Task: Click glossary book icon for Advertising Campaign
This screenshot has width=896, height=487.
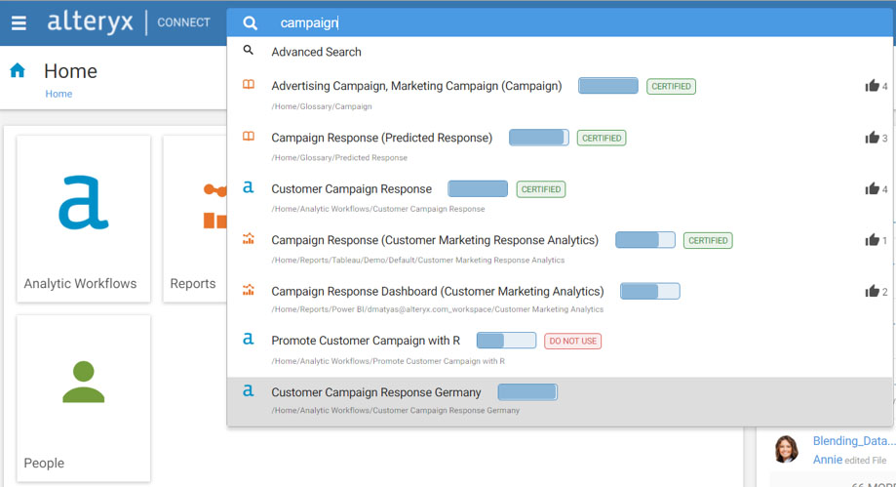Action: (x=249, y=85)
